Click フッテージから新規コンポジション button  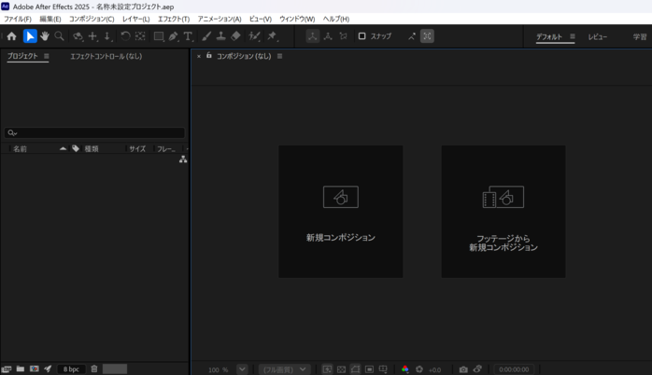point(503,212)
